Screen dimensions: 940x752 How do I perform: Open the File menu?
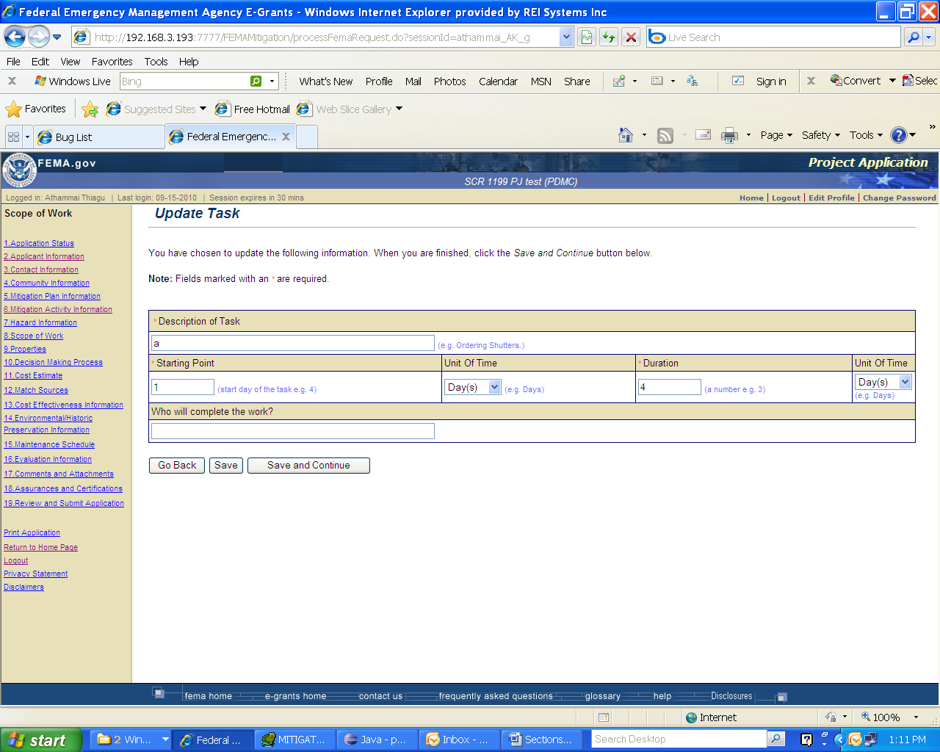pos(13,62)
